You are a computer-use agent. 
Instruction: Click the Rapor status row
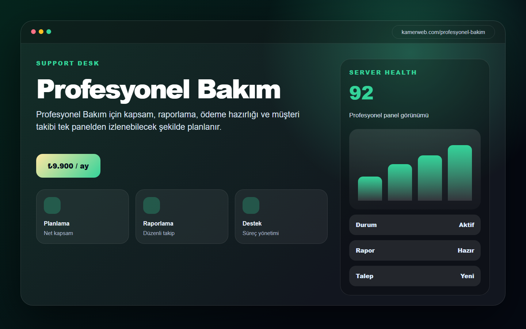(415, 250)
